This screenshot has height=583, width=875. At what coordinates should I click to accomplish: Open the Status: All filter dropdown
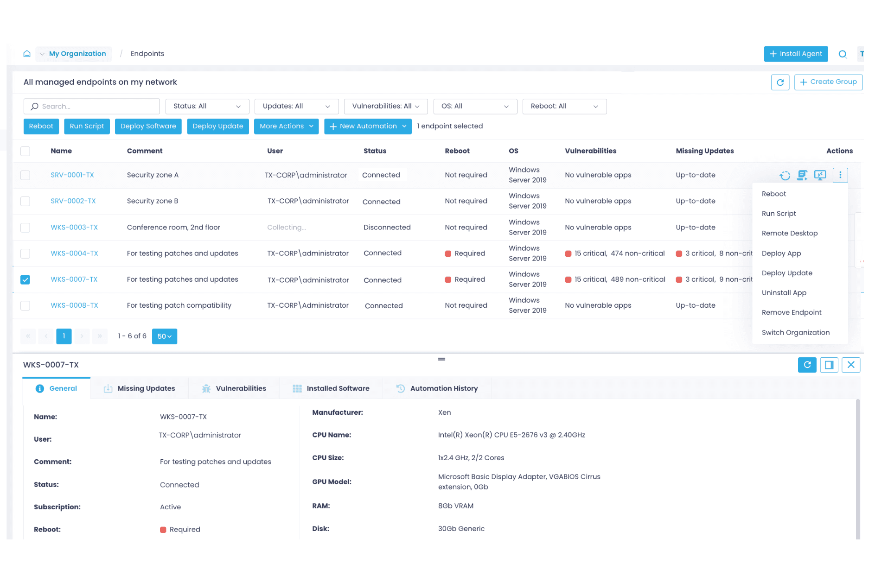click(207, 106)
